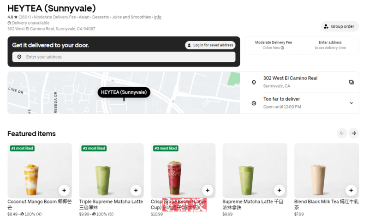Add Supreme Matcha Latte via plus icon
Viewport: 369px width, 222px height.
[x=280, y=190]
